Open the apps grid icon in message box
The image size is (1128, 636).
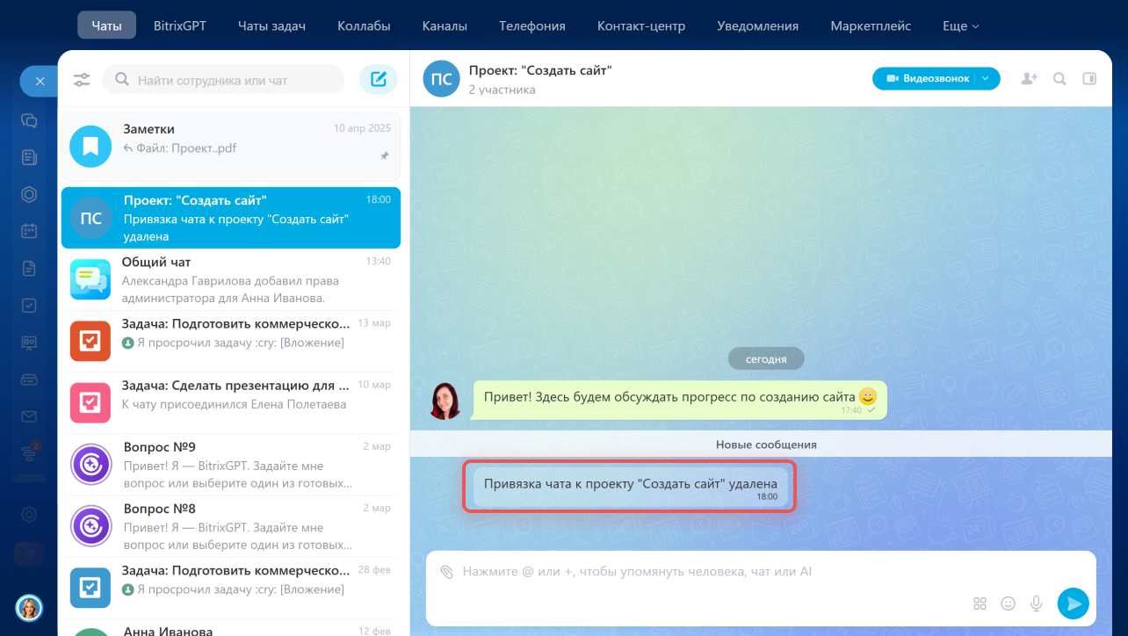pos(980,603)
